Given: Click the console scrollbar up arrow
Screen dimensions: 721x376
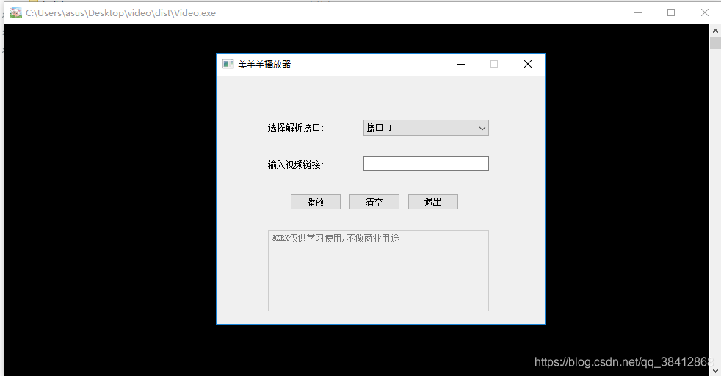Looking at the screenshot, I should point(715,31).
